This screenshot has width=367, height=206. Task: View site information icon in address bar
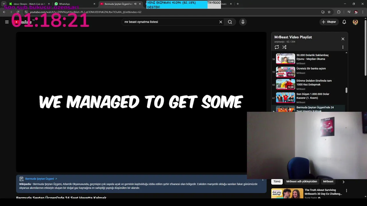pyautogui.click(x=26, y=12)
